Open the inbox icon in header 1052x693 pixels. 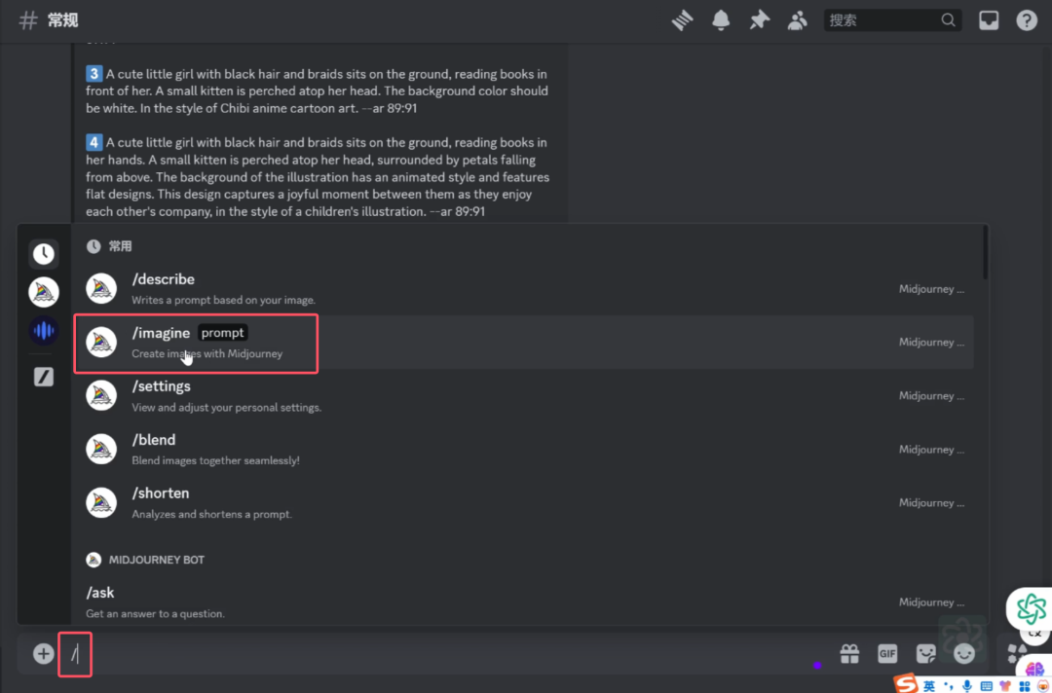pos(989,20)
